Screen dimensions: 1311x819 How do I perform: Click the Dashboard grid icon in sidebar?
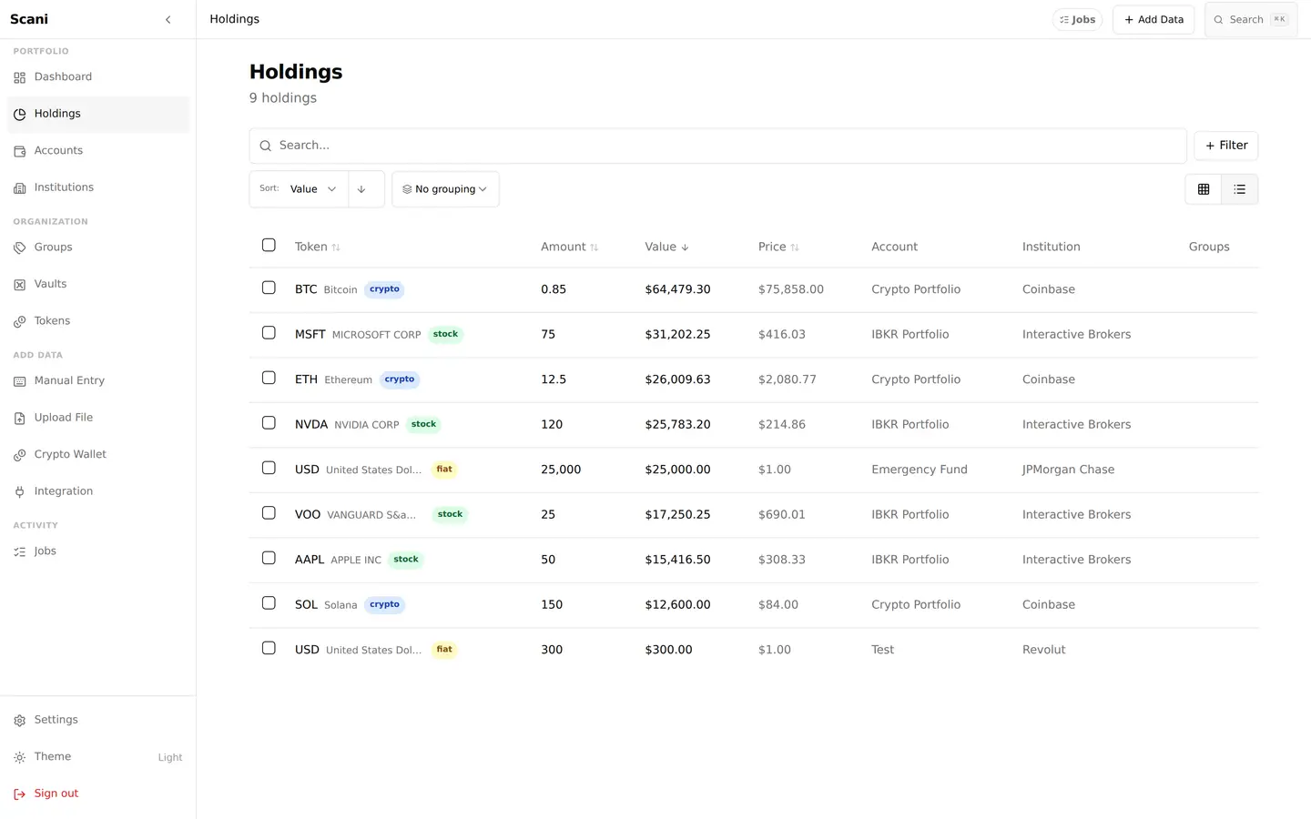click(x=20, y=77)
